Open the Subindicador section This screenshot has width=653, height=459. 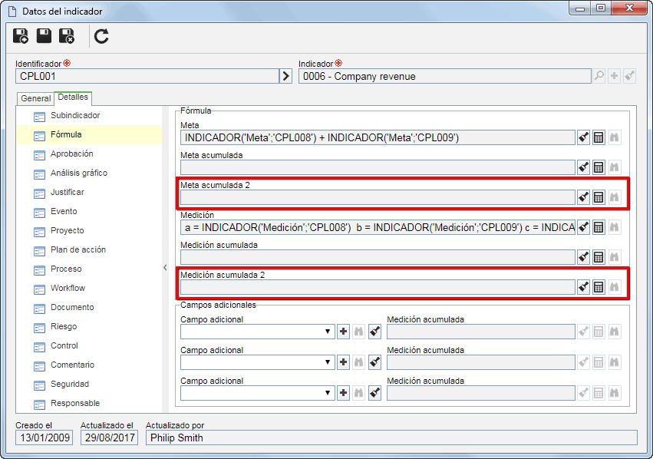pos(75,115)
